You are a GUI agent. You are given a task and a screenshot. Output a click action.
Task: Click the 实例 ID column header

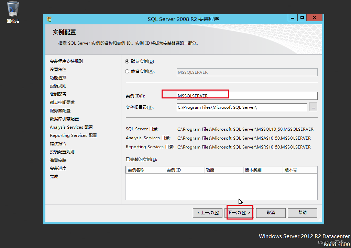tap(185, 170)
